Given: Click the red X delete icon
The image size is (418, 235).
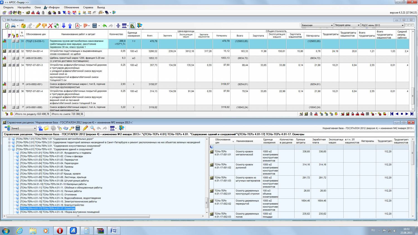Looking at the screenshot, I should point(50,26).
